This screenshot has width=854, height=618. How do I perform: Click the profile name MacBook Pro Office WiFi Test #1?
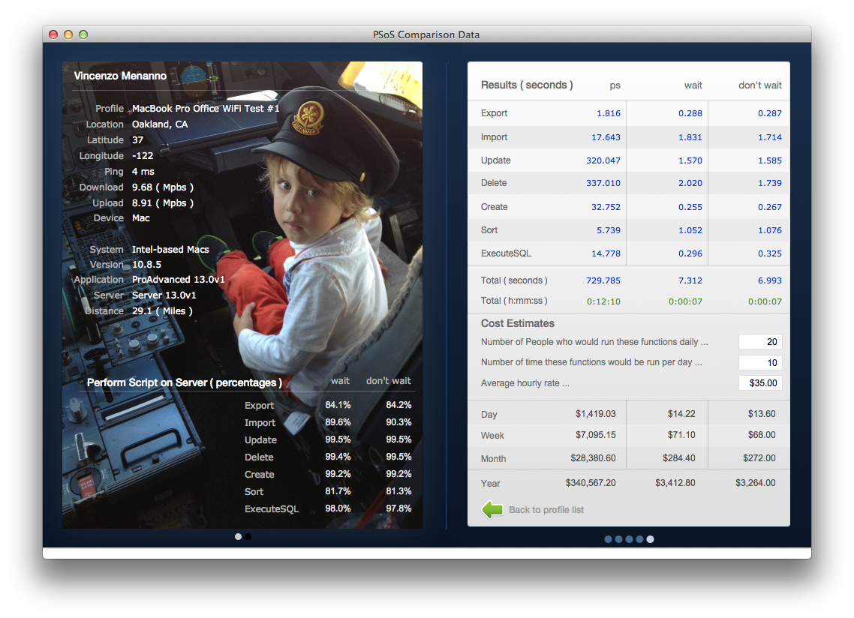(206, 109)
